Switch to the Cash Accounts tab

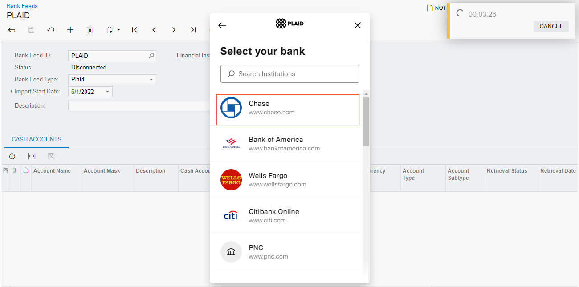tap(37, 139)
